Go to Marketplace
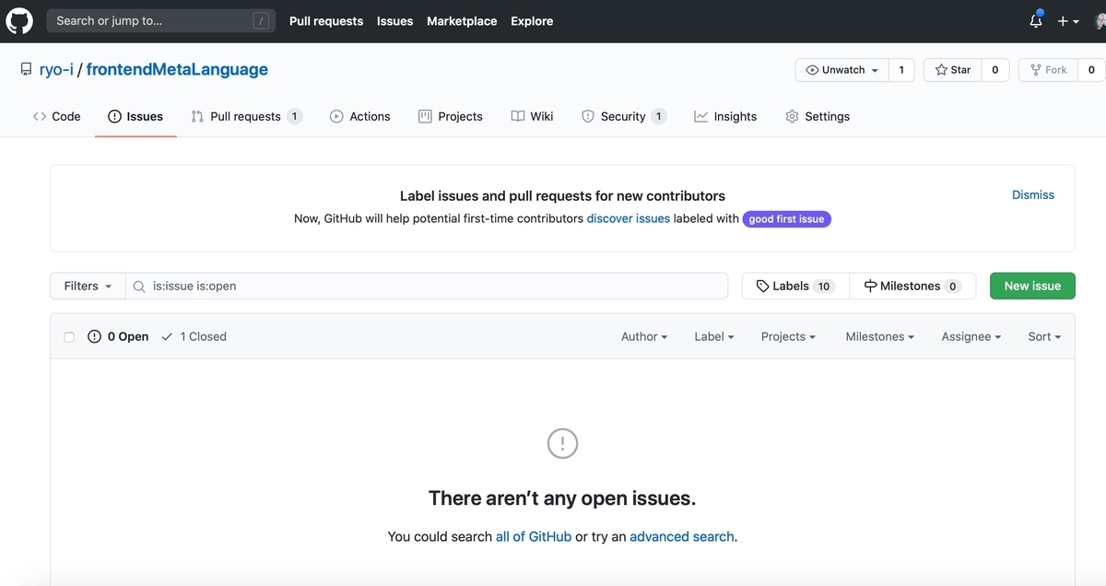The width and height of the screenshot is (1106, 586). (x=462, y=20)
